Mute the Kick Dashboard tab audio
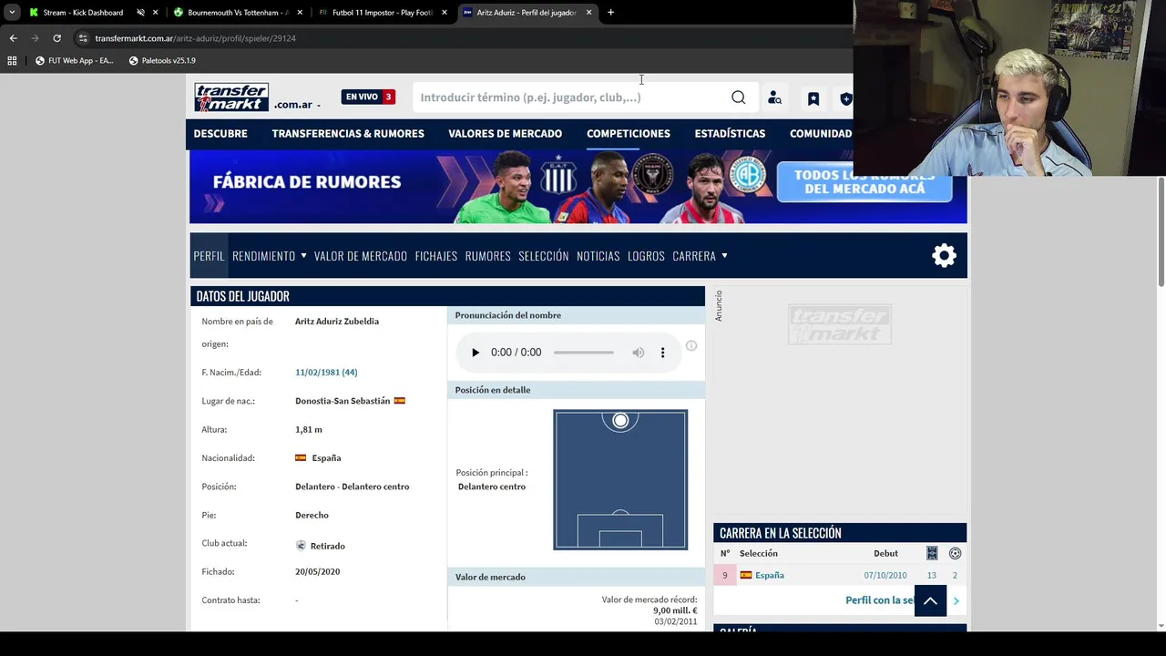 click(141, 13)
